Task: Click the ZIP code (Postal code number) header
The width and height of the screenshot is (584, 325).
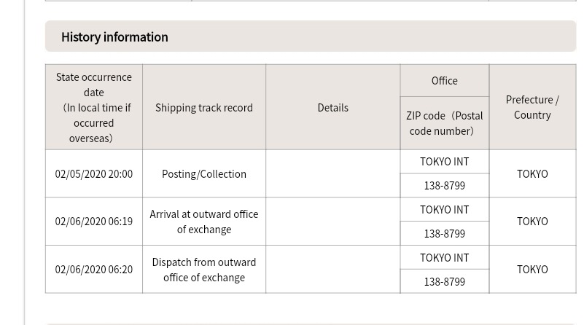Action: tap(445, 123)
